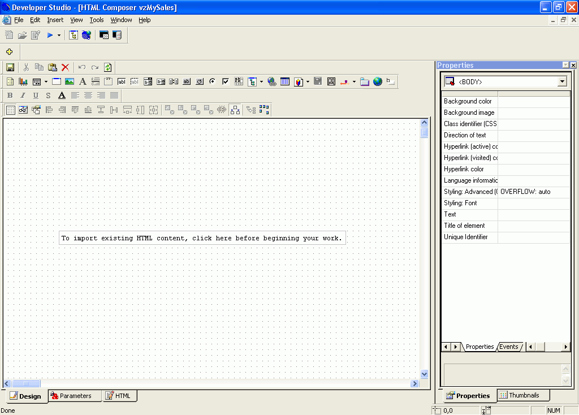Screen dimensions: 579x415
Task: Click the red X Delete icon
Action: point(66,67)
